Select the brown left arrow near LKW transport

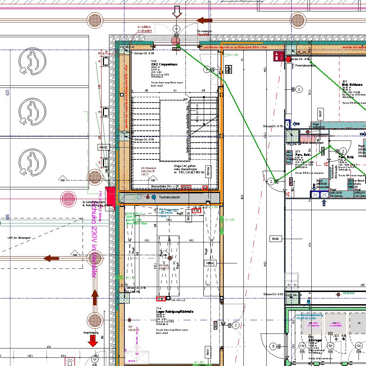coord(51,258)
